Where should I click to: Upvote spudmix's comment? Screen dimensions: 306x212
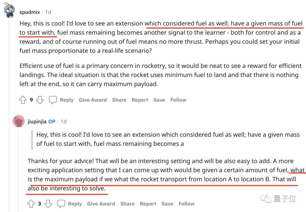click(x=23, y=100)
